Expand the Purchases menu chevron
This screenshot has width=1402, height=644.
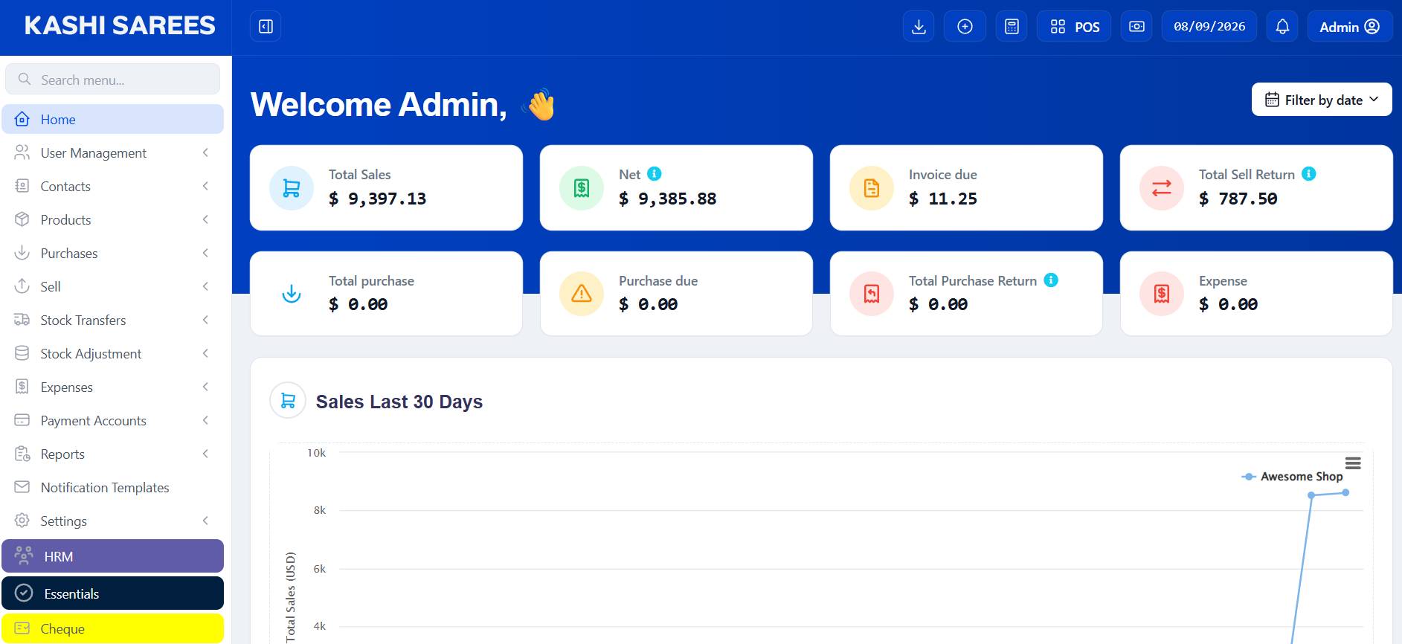[x=205, y=253]
